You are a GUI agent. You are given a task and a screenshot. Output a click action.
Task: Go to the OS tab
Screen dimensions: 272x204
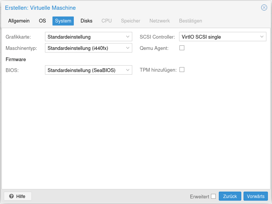coord(42,21)
